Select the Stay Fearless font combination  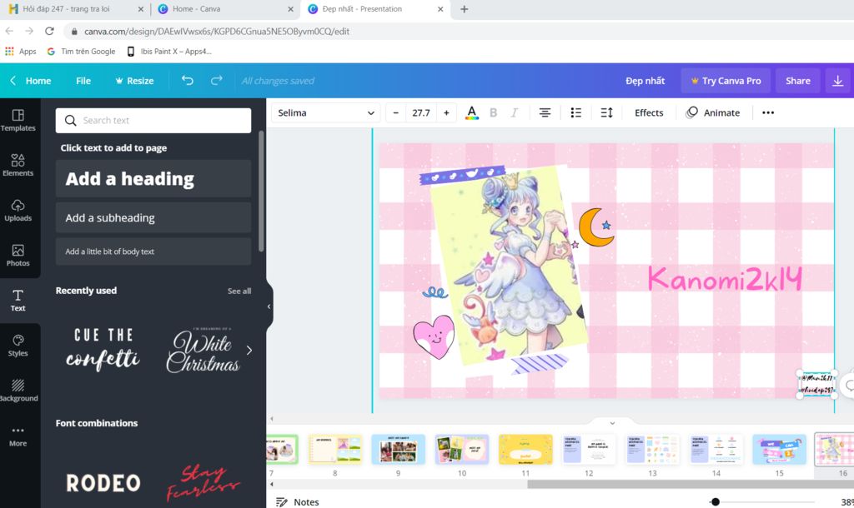point(203,482)
